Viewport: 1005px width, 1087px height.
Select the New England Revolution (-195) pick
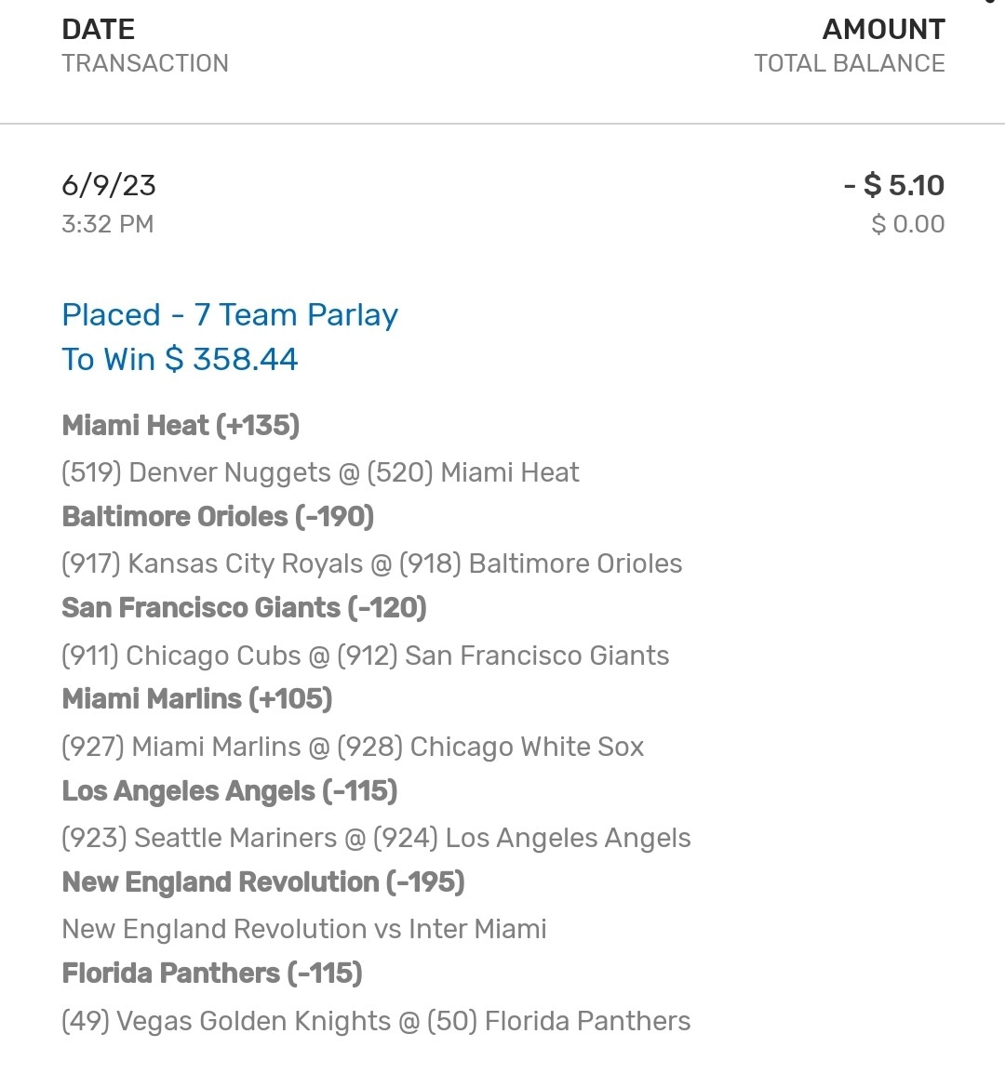pos(263,882)
